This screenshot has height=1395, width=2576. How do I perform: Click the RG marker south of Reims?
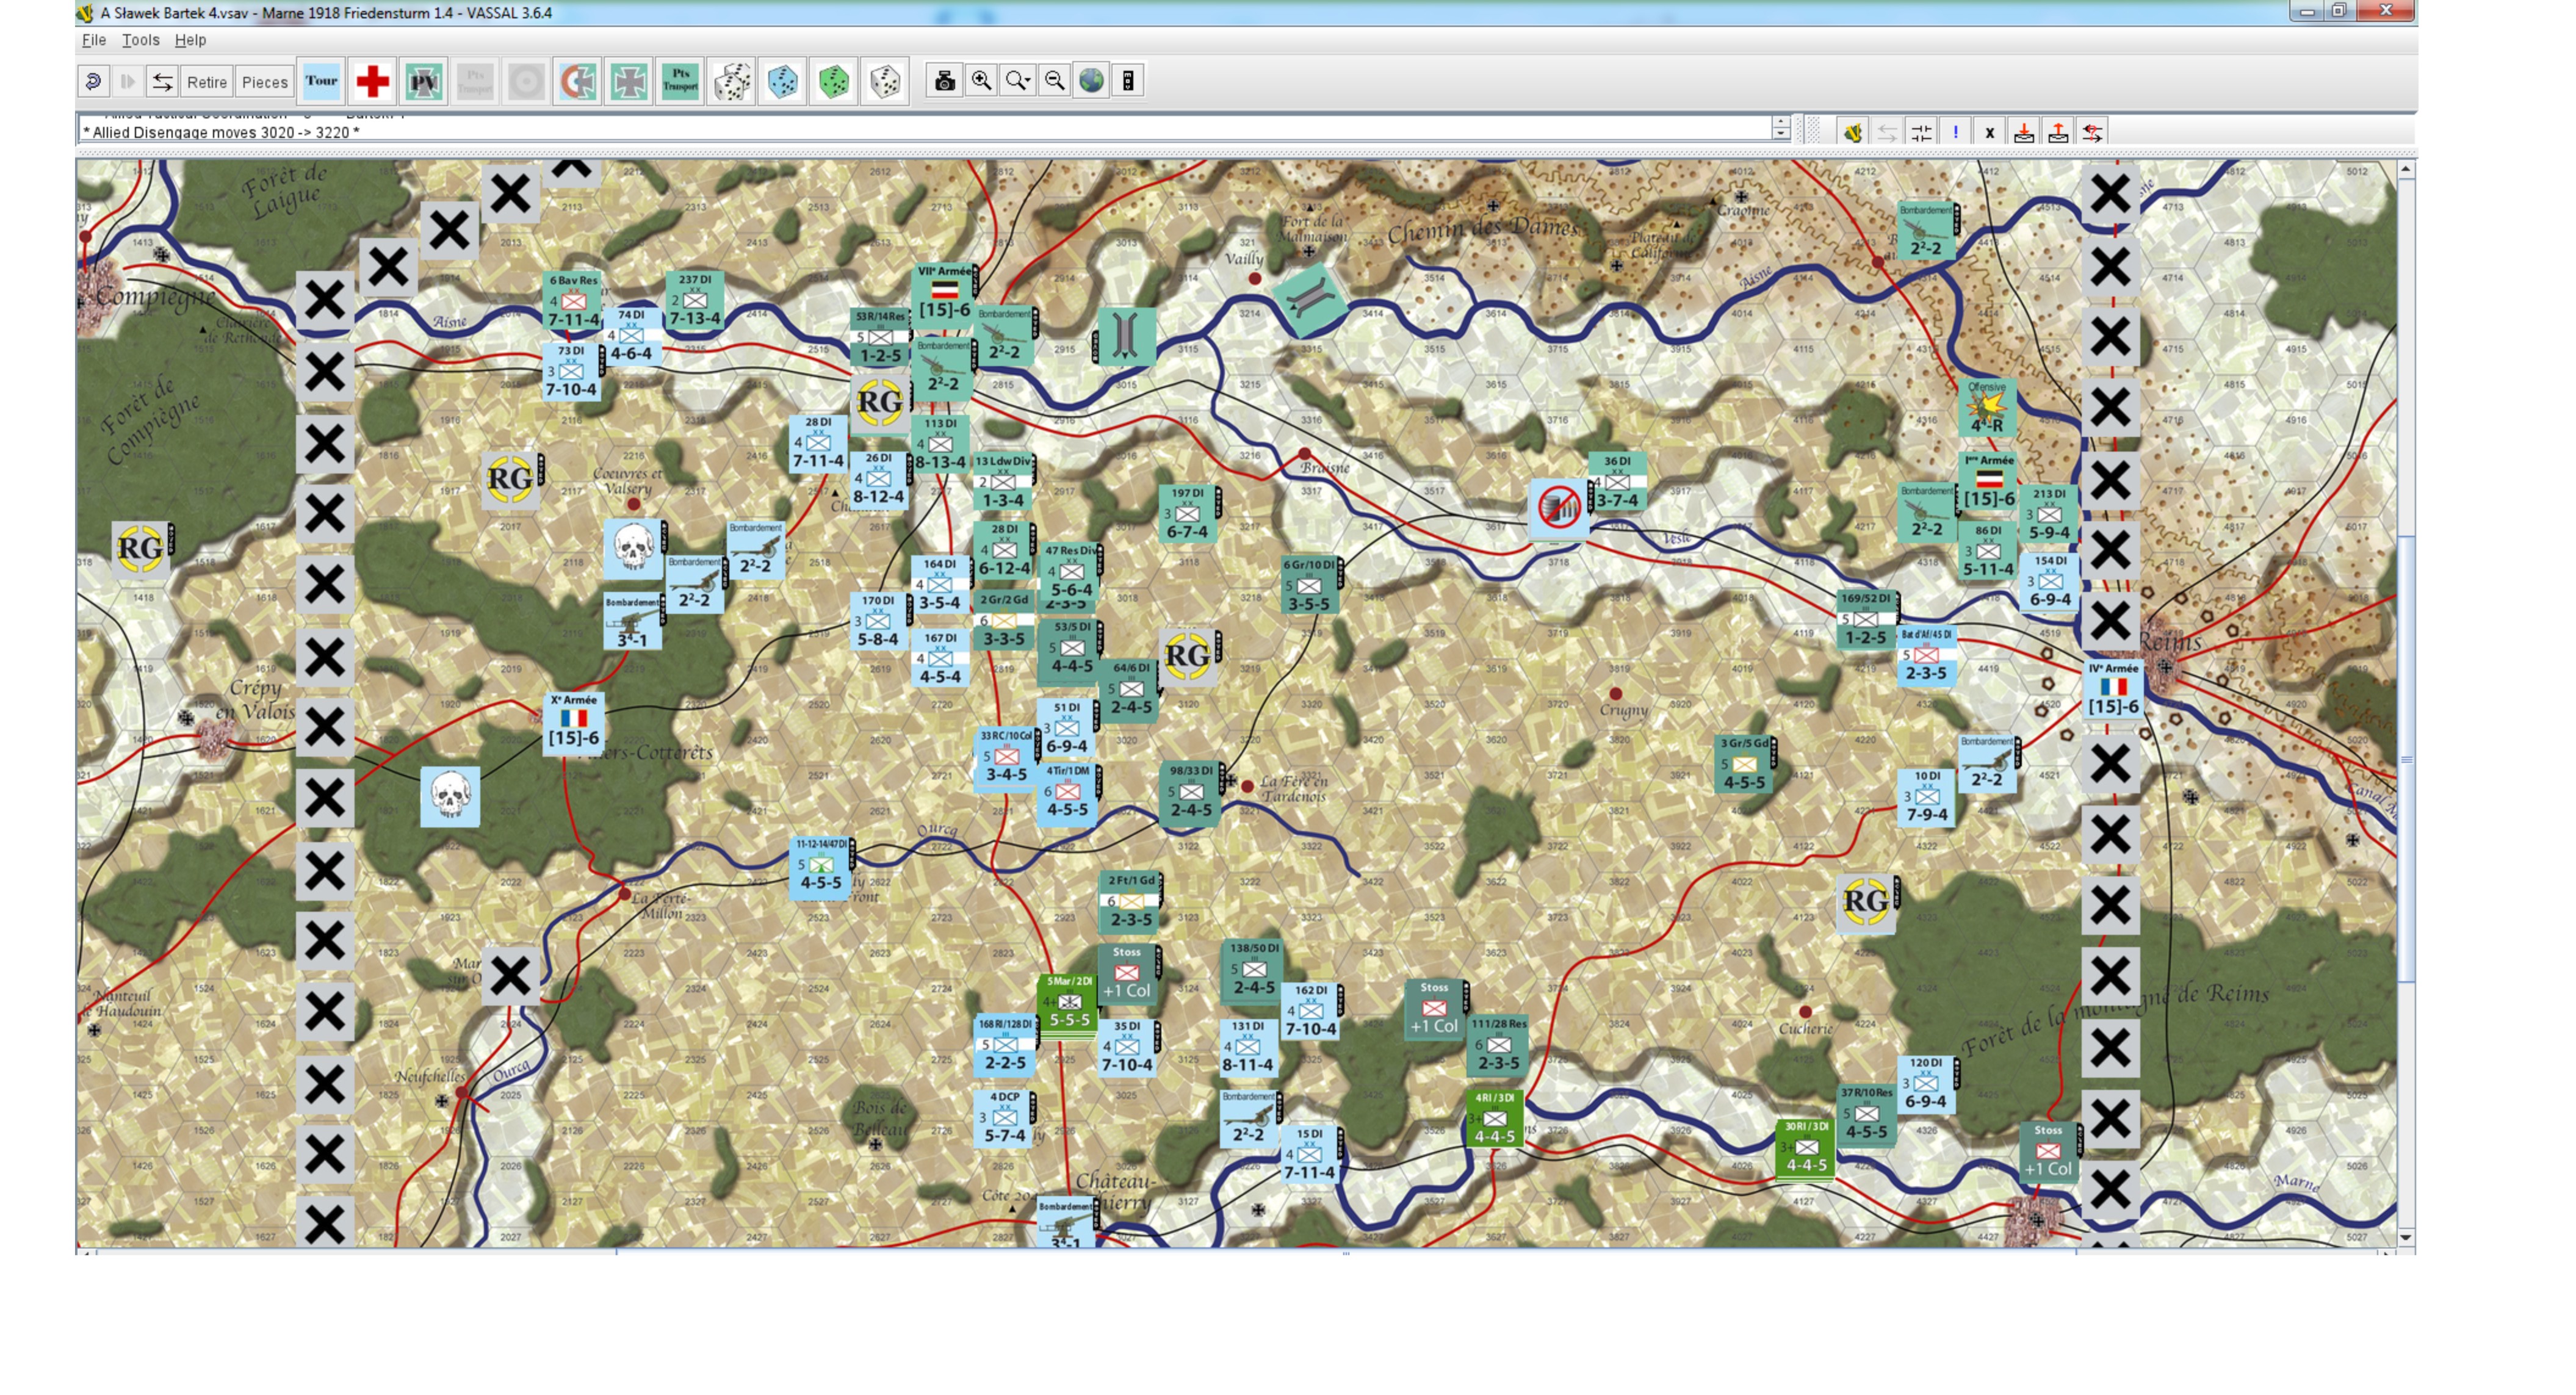1866,903
